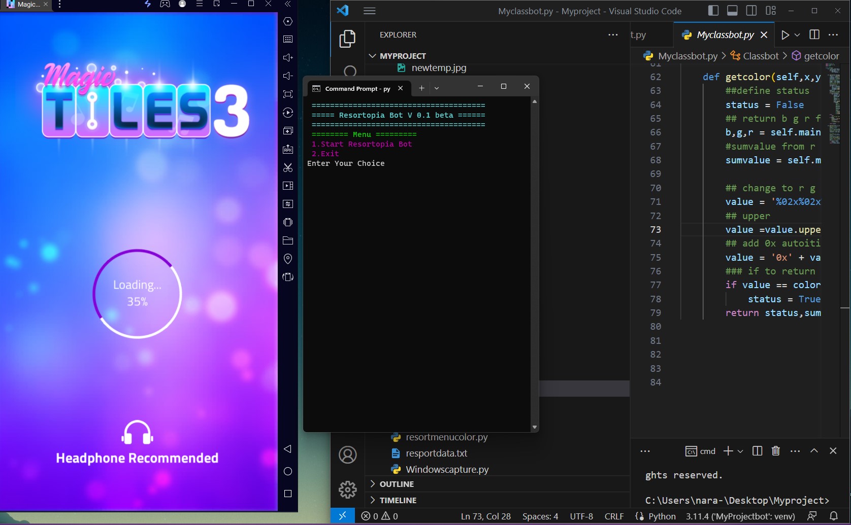
Task: Kill terminal with trash icon
Action: [x=776, y=451]
